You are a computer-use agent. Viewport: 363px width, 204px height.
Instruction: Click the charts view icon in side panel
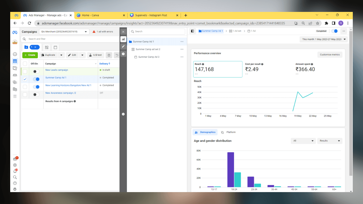(123, 39)
